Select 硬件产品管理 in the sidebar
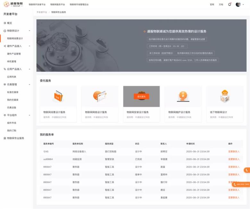Viewport: 250px width, 209px height. (14, 54)
